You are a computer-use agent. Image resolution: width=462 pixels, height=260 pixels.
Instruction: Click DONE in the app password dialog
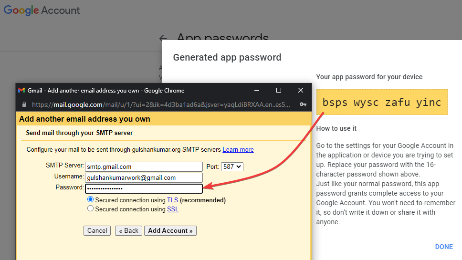point(444,247)
